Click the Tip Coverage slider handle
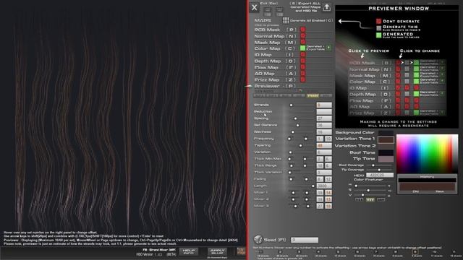 point(379,170)
